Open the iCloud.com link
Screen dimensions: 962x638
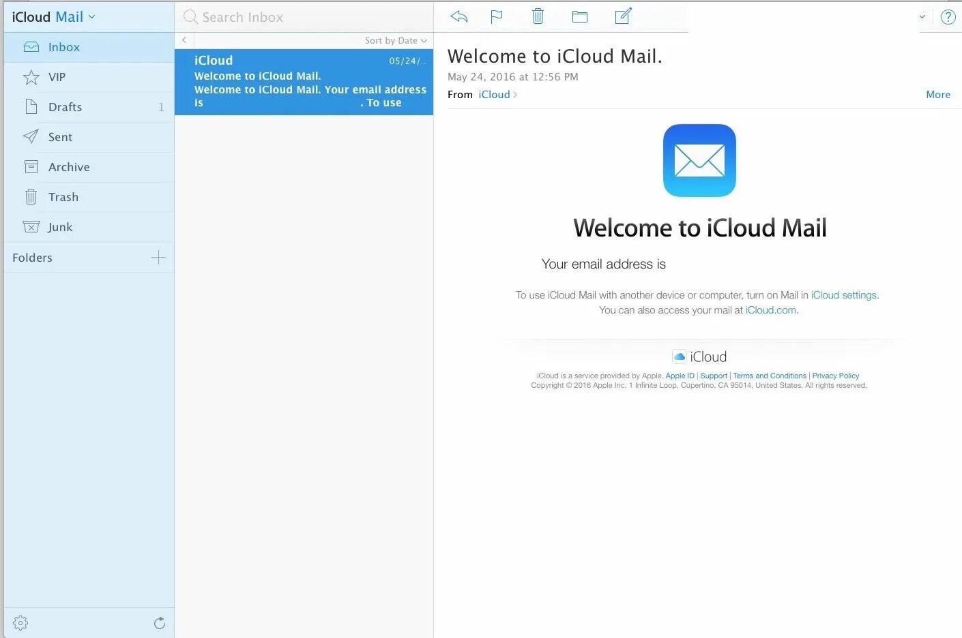click(x=771, y=310)
